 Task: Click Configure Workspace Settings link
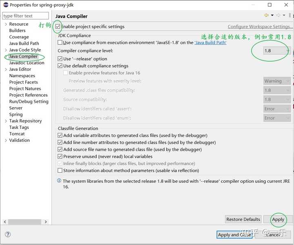tap(260, 27)
